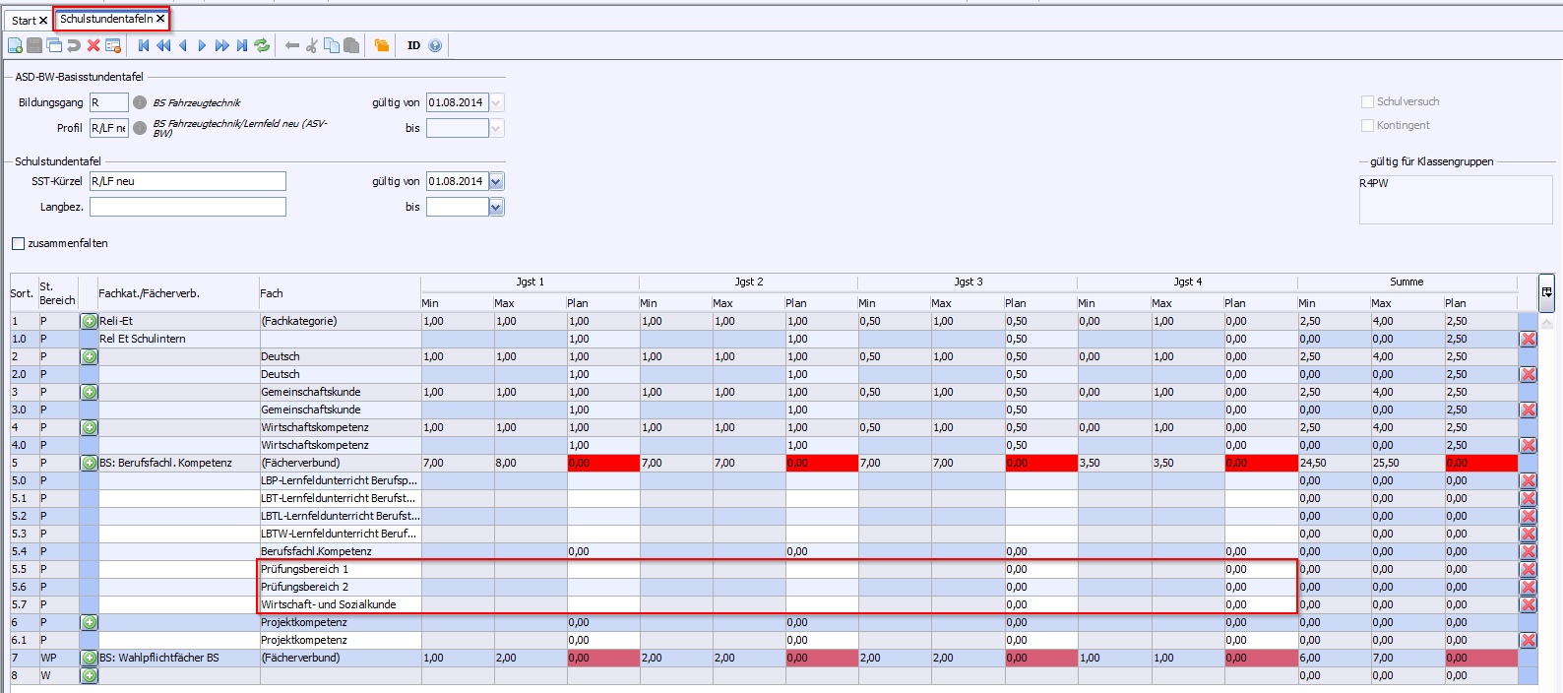Jump to the first record

pyautogui.click(x=144, y=45)
